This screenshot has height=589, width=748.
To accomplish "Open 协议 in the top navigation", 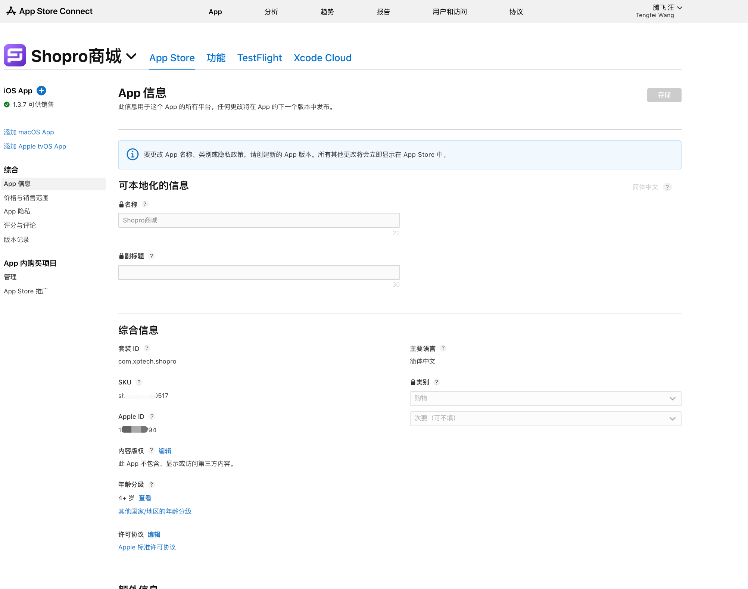I will (516, 12).
